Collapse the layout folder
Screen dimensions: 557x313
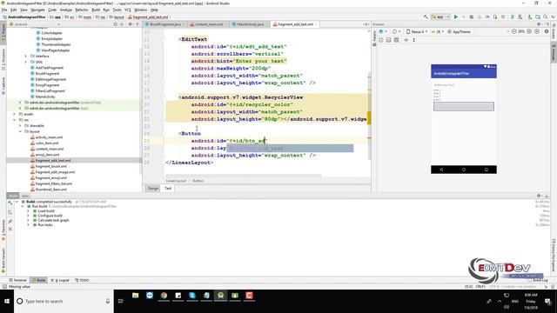pyautogui.click(x=20, y=131)
